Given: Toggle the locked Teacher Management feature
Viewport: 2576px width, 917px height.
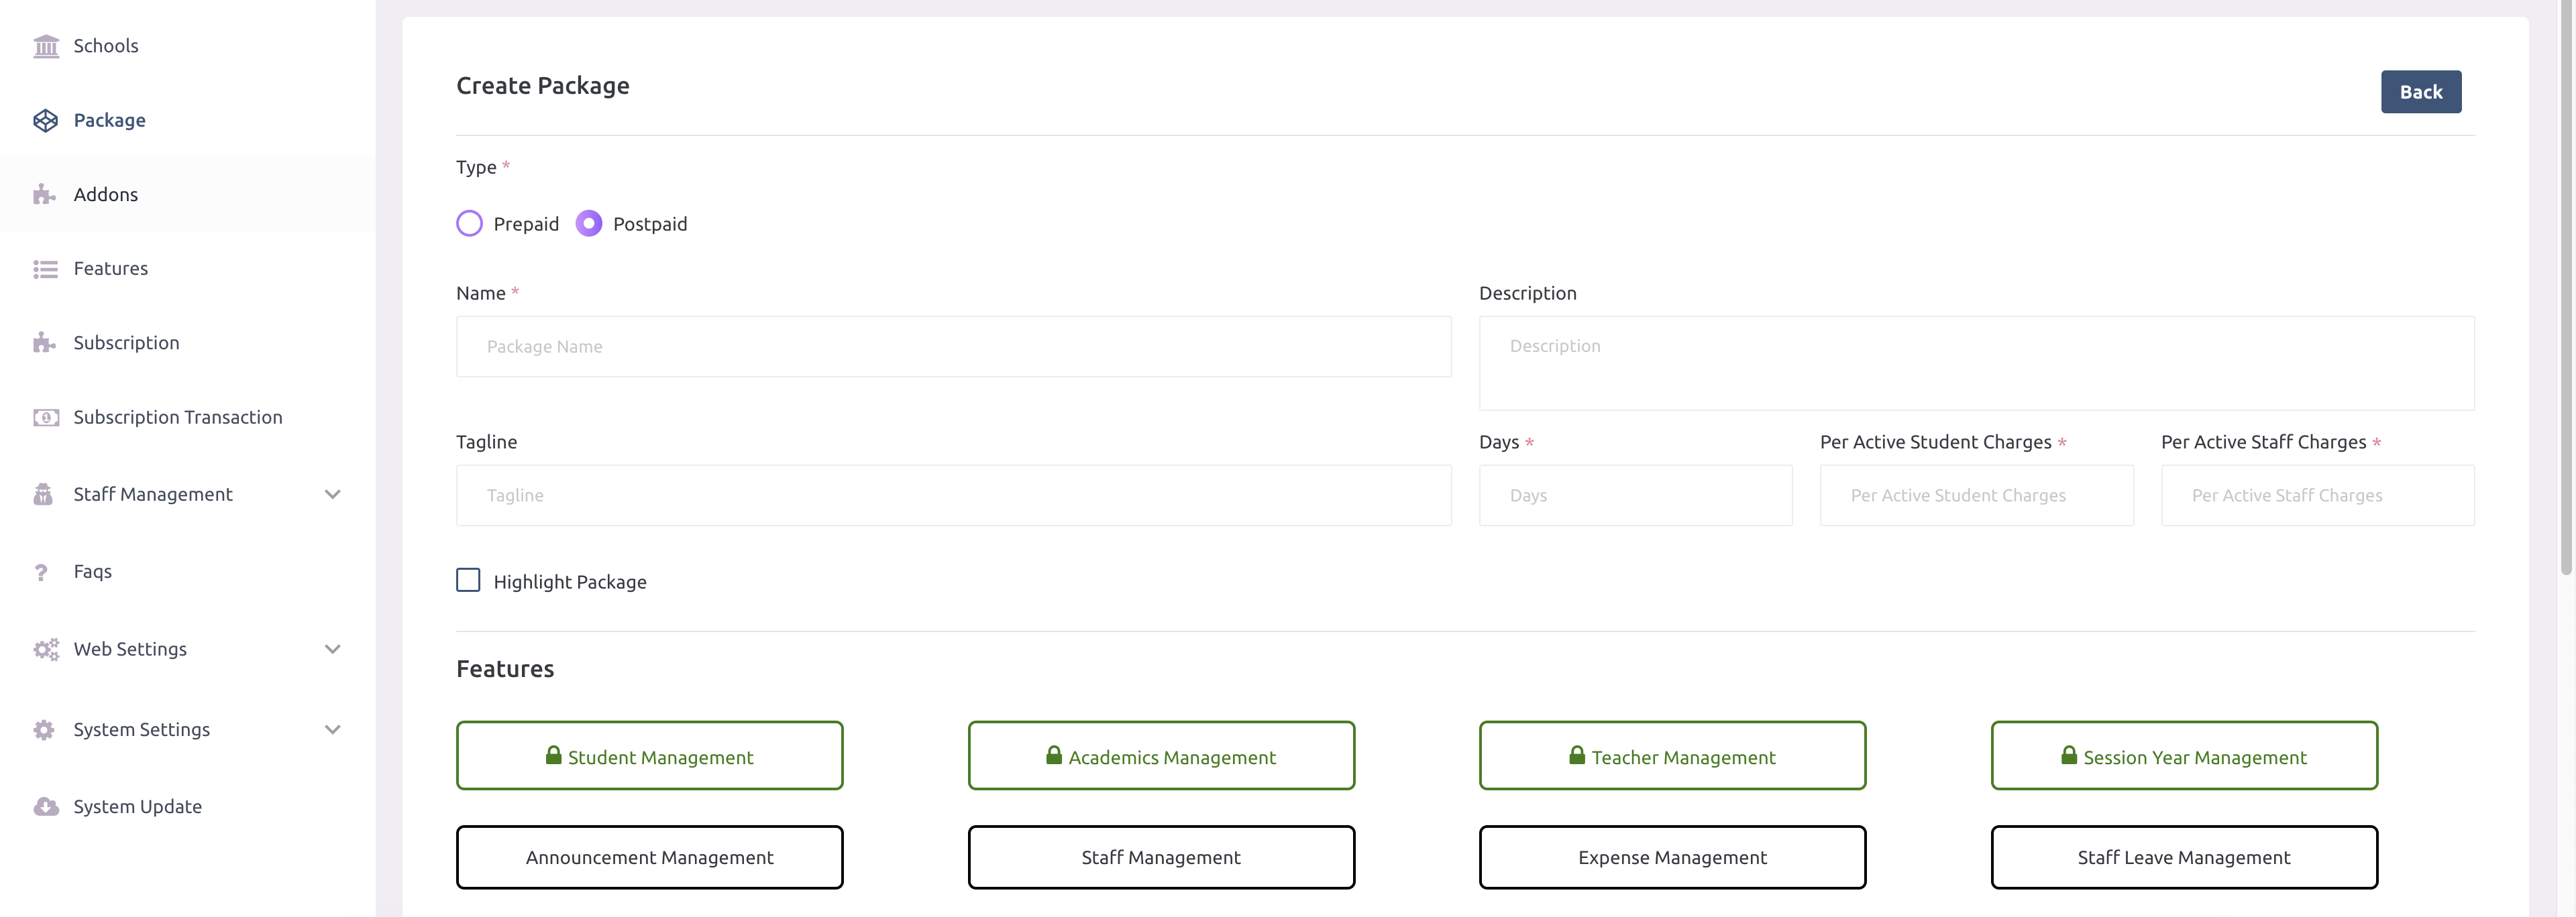Looking at the screenshot, I should [x=1672, y=756].
